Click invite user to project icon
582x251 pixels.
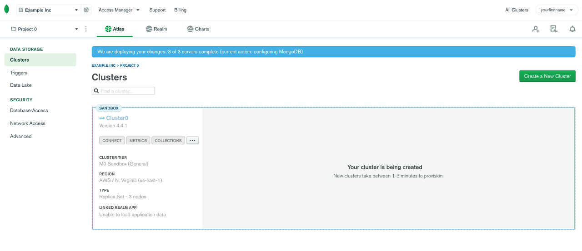[536, 29]
